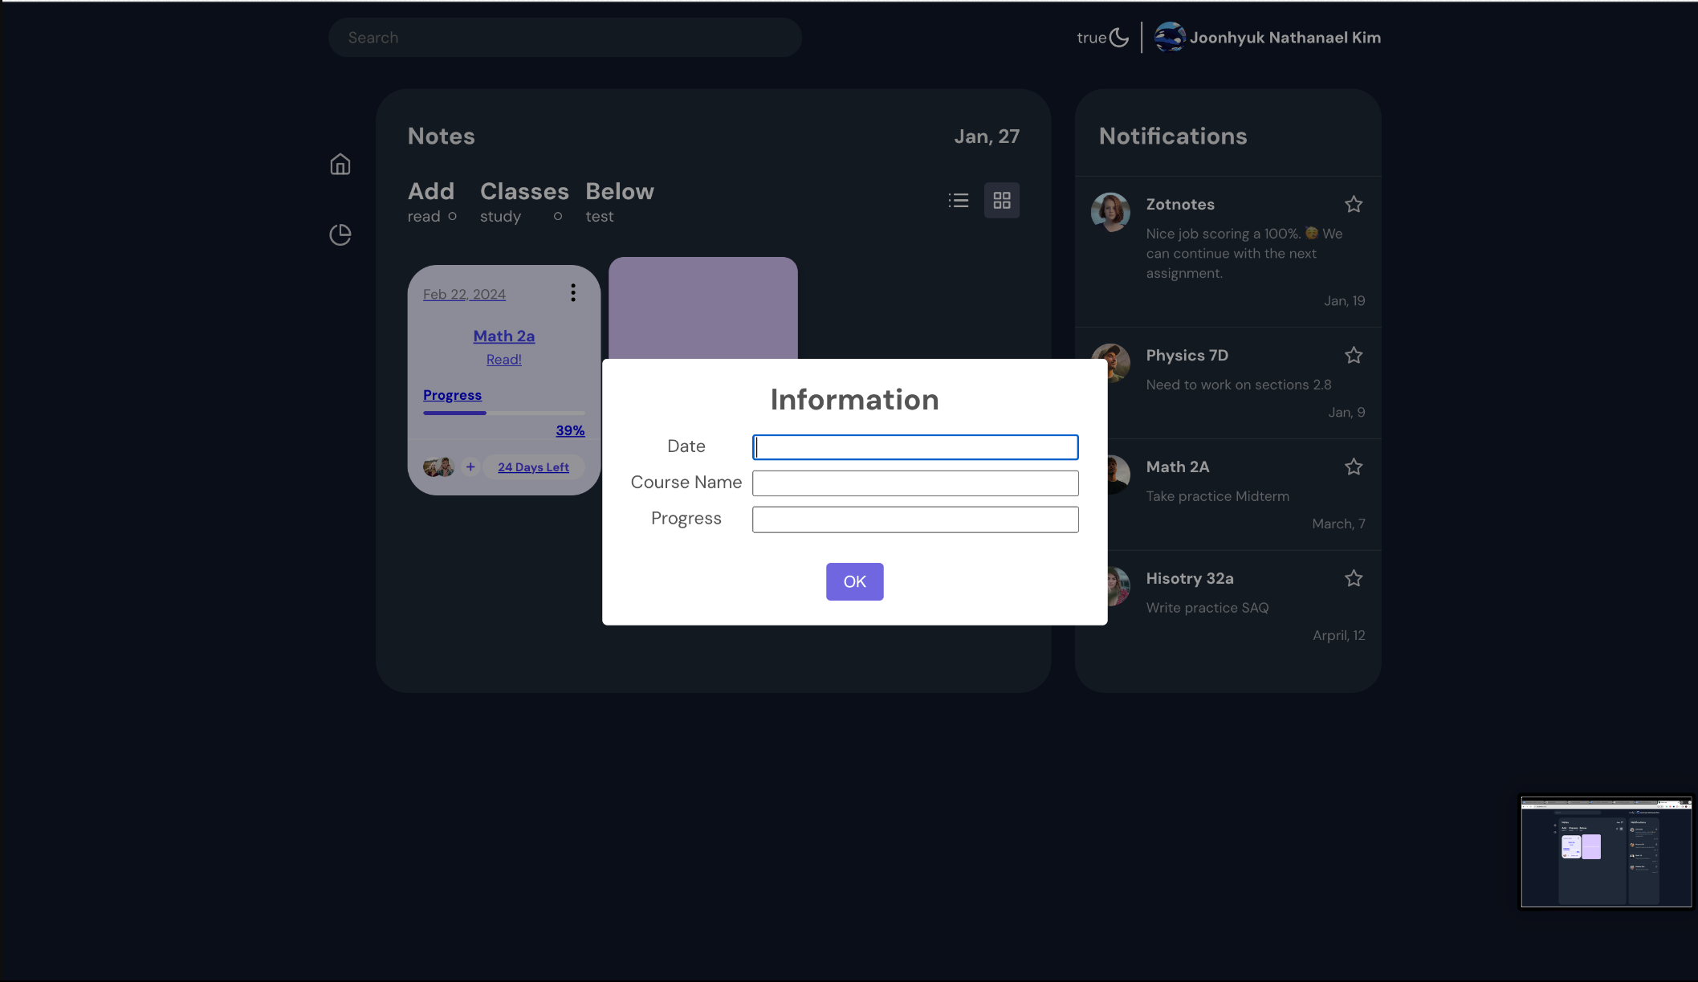Open the pie chart analytics icon
Viewport: 1698px width, 982px height.
point(340,234)
